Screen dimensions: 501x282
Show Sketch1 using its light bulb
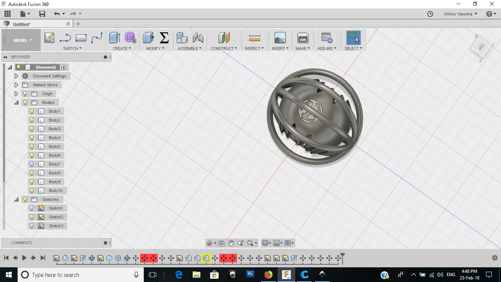click(32, 208)
